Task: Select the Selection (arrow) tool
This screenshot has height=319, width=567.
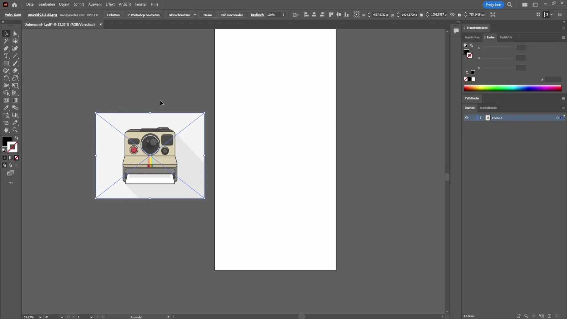Action: (6, 34)
